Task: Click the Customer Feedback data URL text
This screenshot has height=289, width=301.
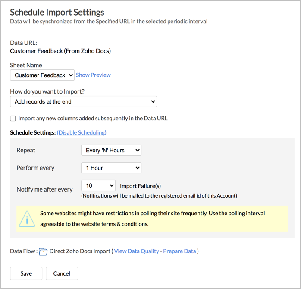Action: click(x=60, y=51)
